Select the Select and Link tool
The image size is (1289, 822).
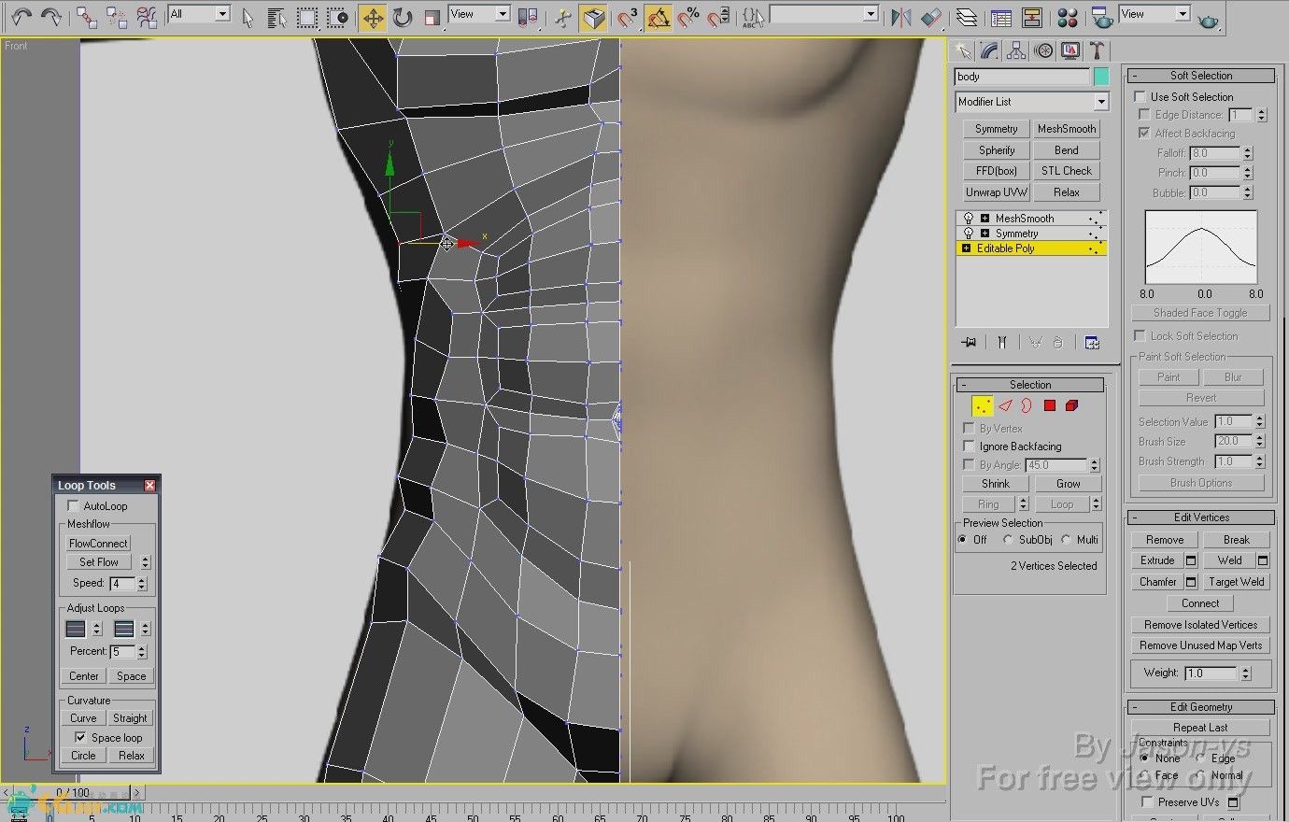[x=87, y=17]
